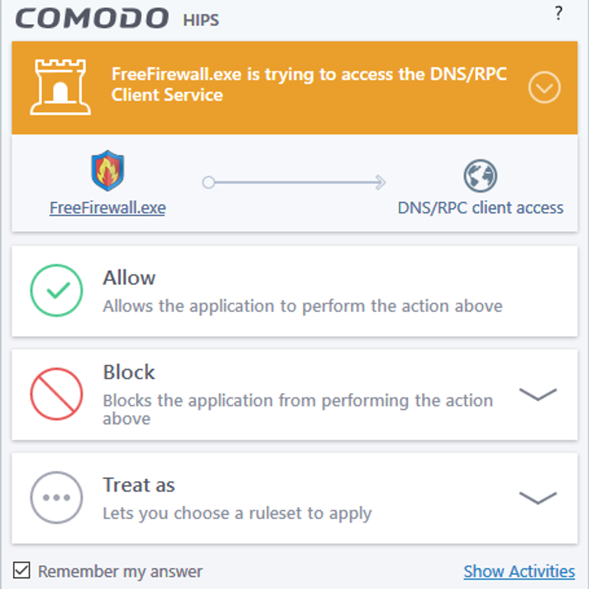Click the orange alert banner text
The image size is (589, 589).
309,84
